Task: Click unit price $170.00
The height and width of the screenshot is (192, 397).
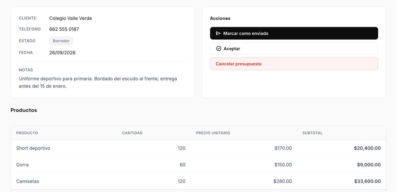Action: pyautogui.click(x=283, y=148)
